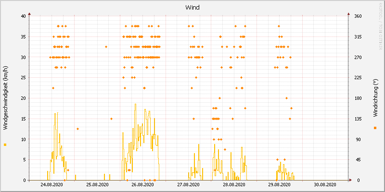Viewport: 385px width, 192px height.
Task: Click the date label 29.08.2020
Action: pos(279,184)
